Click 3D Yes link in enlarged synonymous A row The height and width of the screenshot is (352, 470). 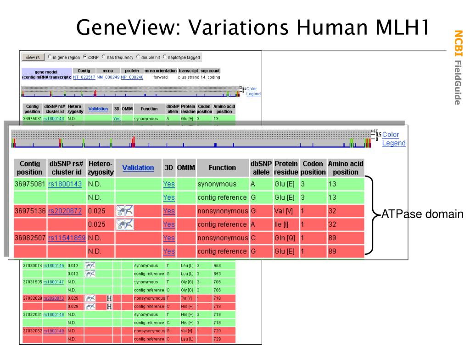(x=169, y=184)
